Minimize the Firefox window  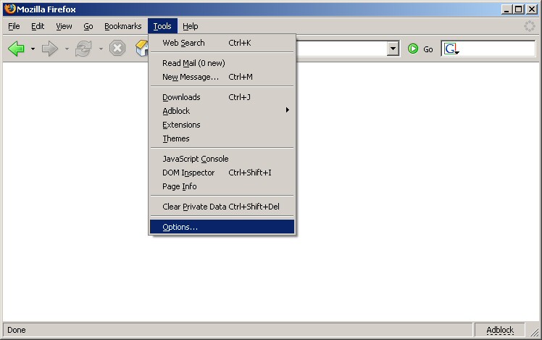coord(506,9)
